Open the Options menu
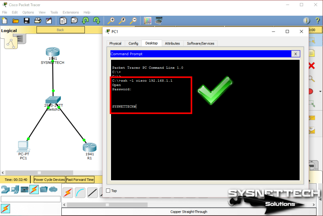 [28, 12]
